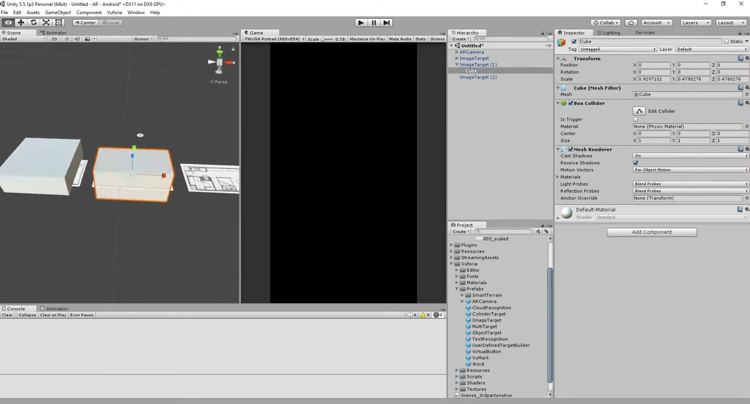Open the Cast Shadows dropdown
The height and width of the screenshot is (404, 750).
(691, 156)
